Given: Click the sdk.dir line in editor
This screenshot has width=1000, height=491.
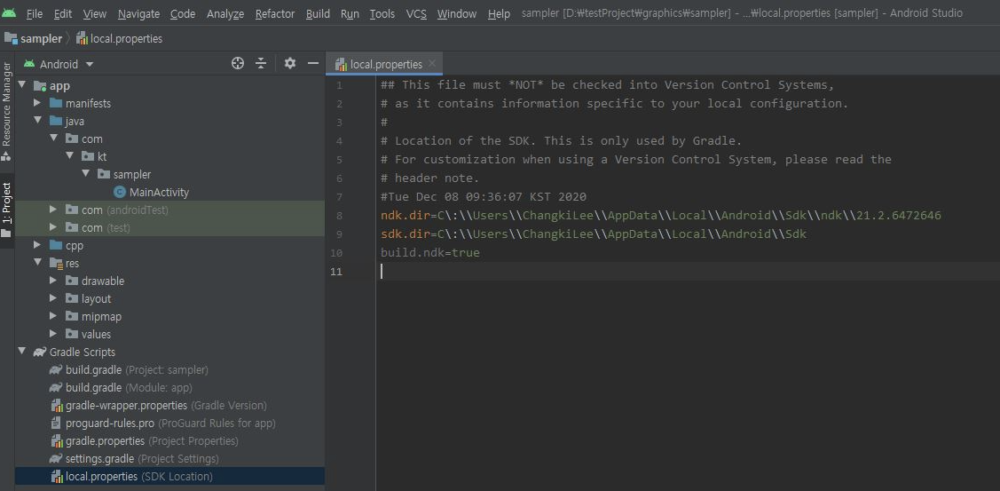Looking at the screenshot, I should pos(593,234).
